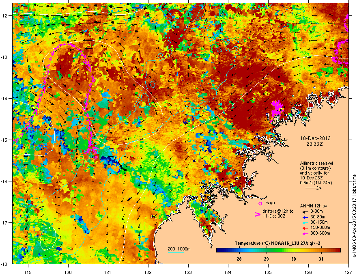The image size is (357, 276).
Task: Click the small white closed contour near 119.5E 17.3S
Action: pos(48,238)
